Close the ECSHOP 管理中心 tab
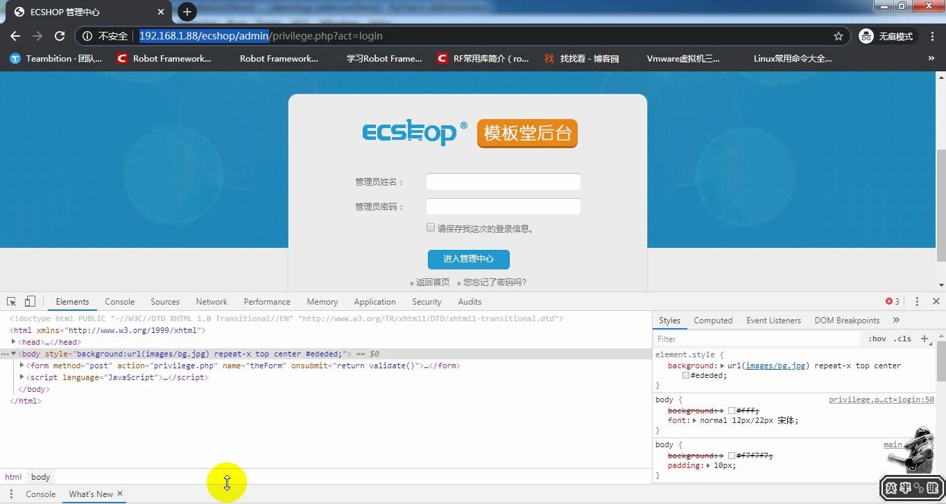The image size is (946, 504). (162, 12)
